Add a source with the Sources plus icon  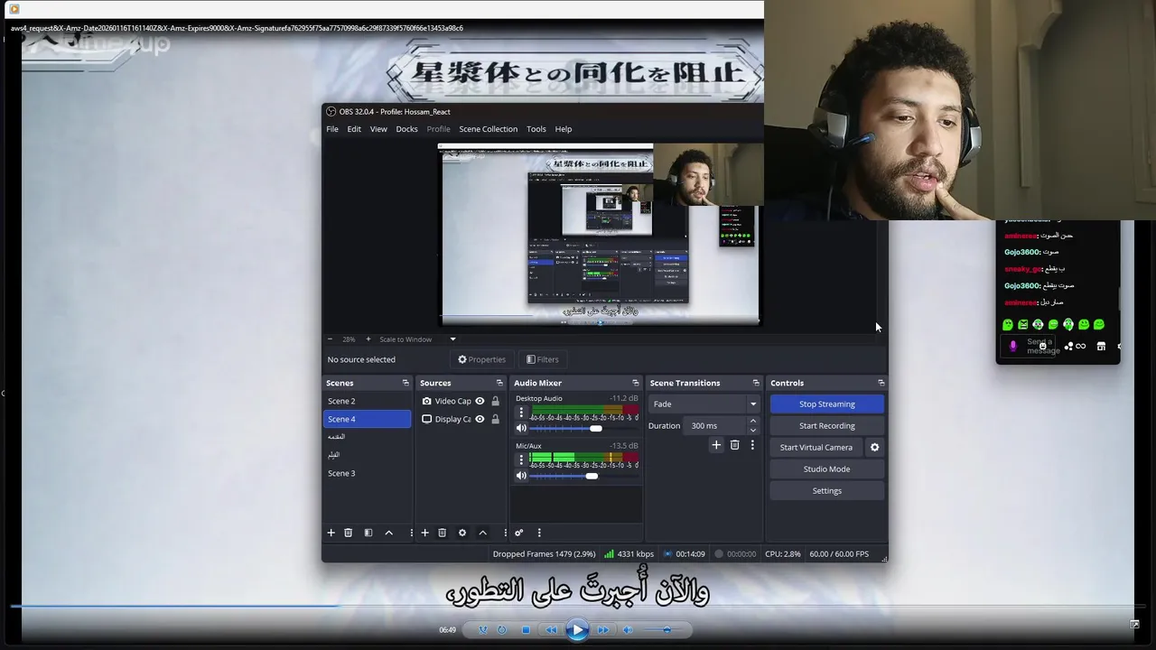tap(424, 533)
